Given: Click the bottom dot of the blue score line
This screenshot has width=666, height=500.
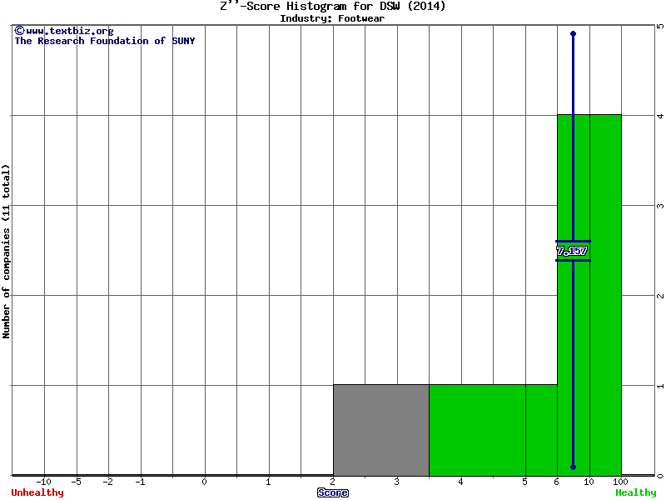Looking at the screenshot, I should coord(573,467).
